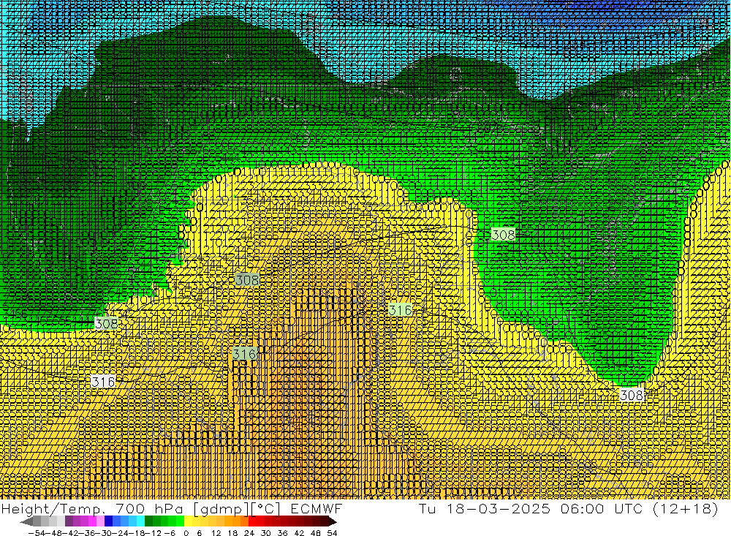Click the "Tu 18-03-2025" date text
This screenshot has height=536, width=731.
485,508
